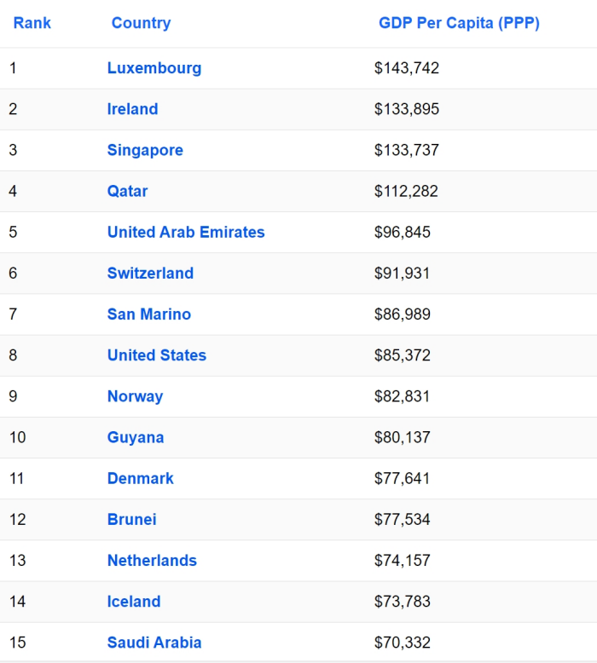This screenshot has height=663, width=597.
Task: Click the Saudi Arabia link
Action: pyautogui.click(x=154, y=643)
